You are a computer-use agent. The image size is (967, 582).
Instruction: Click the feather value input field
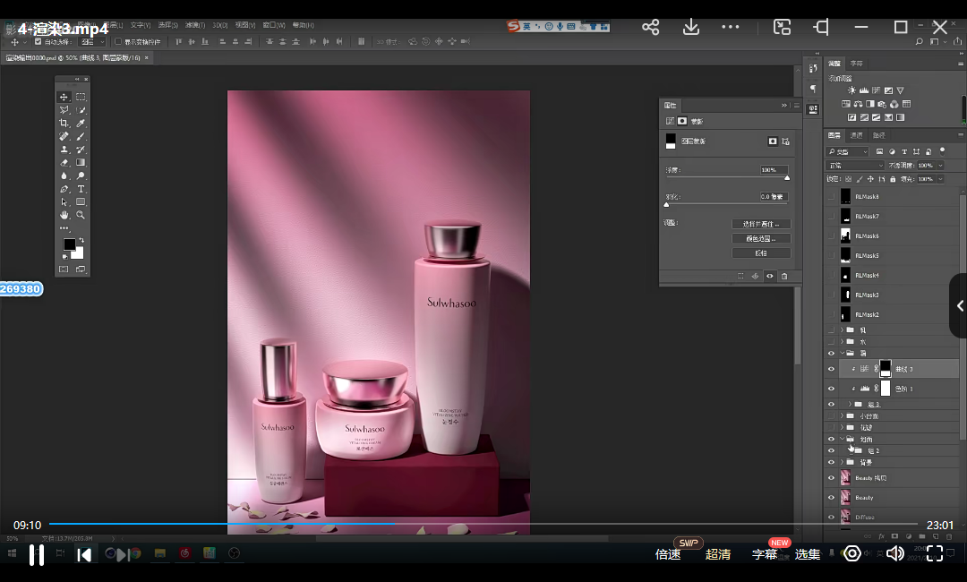tap(774, 197)
